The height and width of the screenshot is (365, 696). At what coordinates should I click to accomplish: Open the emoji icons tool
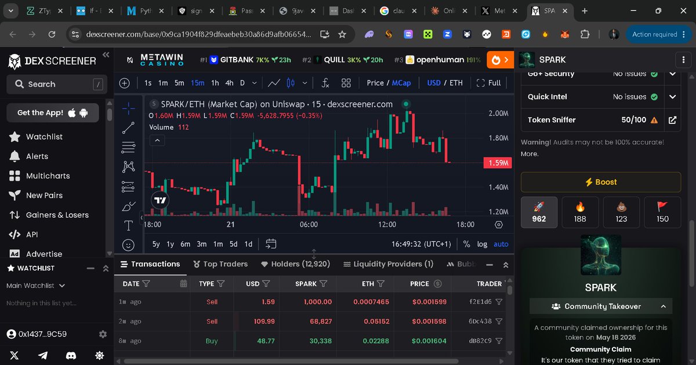(x=129, y=245)
